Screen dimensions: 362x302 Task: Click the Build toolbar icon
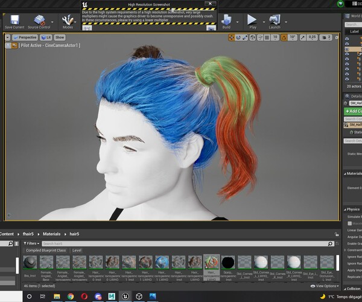226,22
